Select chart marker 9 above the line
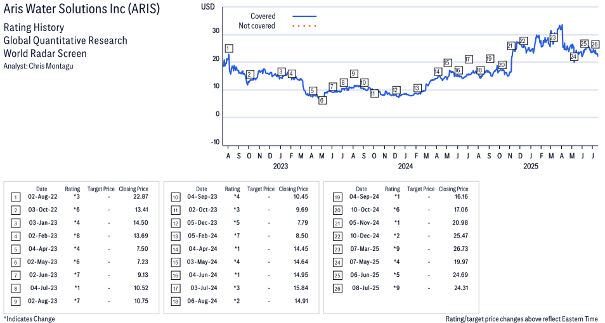 354,73
